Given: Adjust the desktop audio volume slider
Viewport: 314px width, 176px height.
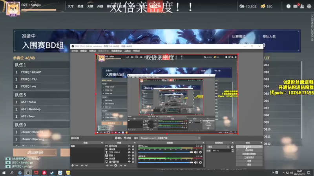Looking at the screenshot, I should (165, 162).
